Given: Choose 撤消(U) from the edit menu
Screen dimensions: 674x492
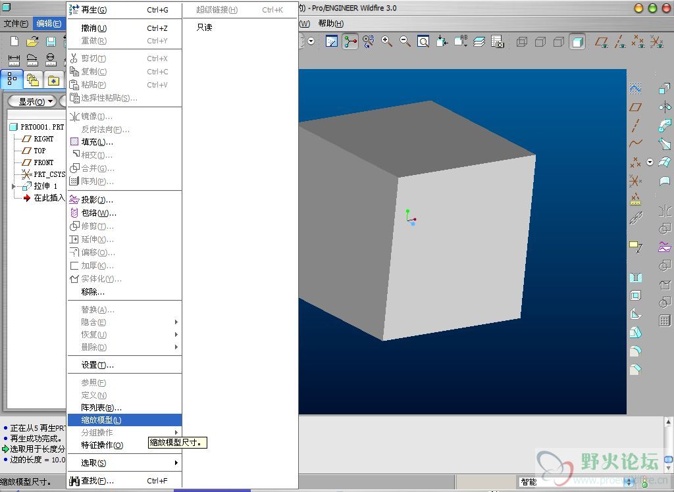Looking at the screenshot, I should (x=124, y=28).
